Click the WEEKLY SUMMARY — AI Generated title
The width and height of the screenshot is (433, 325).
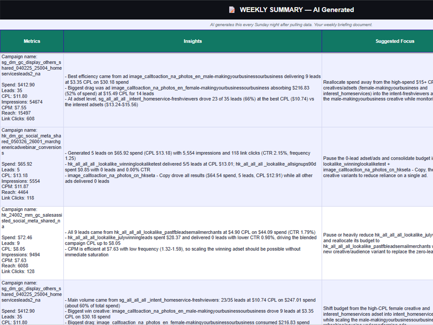(x=296, y=10)
